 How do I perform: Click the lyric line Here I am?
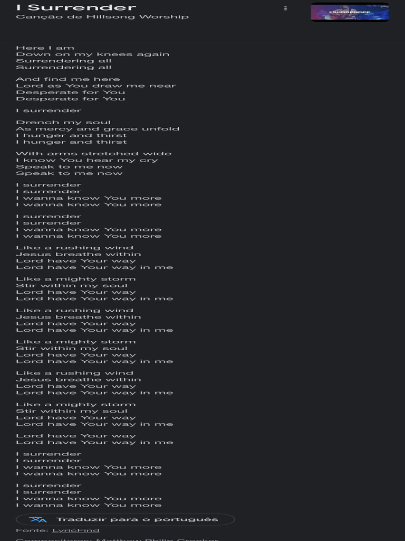(x=45, y=48)
